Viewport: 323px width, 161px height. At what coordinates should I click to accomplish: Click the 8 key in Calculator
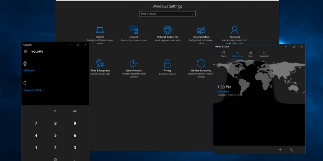[x=55, y=123]
